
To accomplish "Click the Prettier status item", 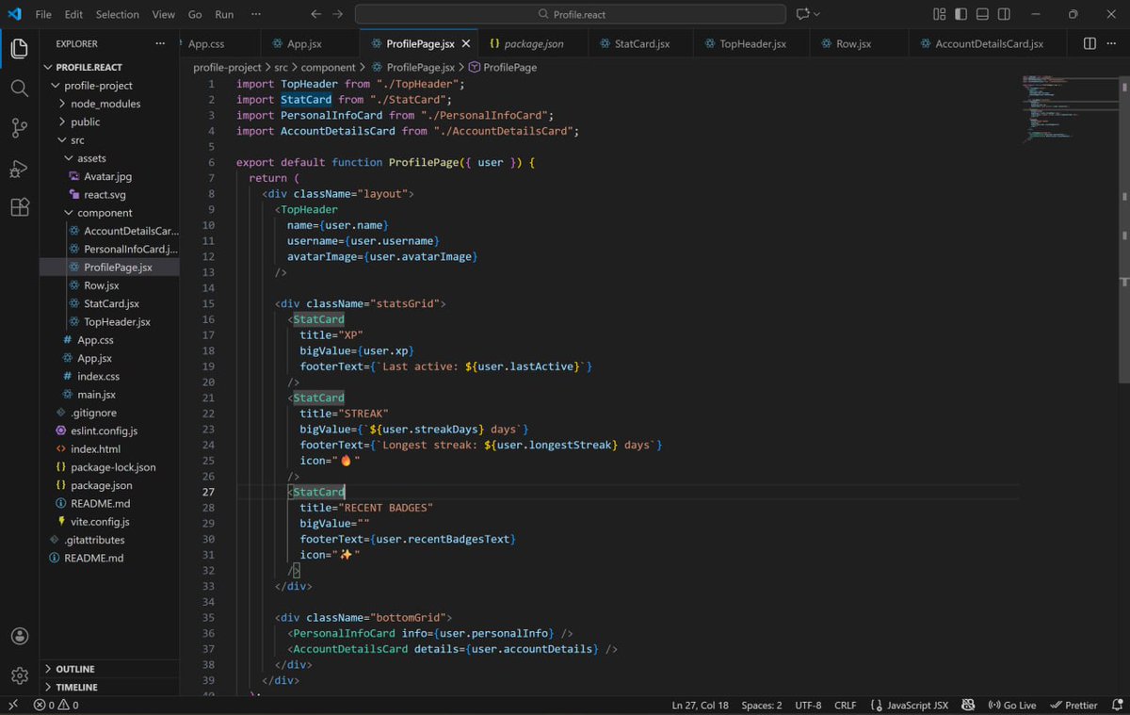I will 1073,705.
